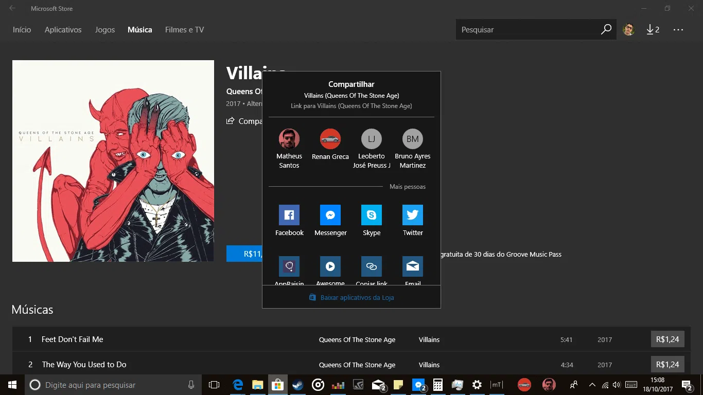Screen dimensions: 703x395
Task: Open Microsoft Edge from the taskbar
Action: (237, 385)
